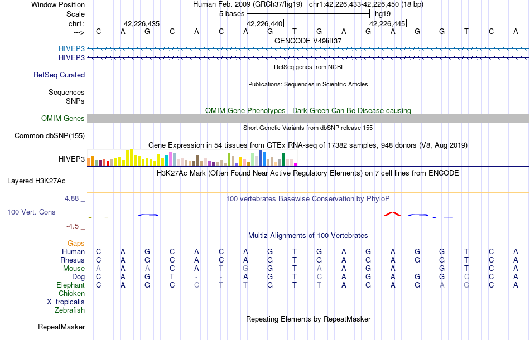Click the first base C in the sequence row

click(98, 31)
